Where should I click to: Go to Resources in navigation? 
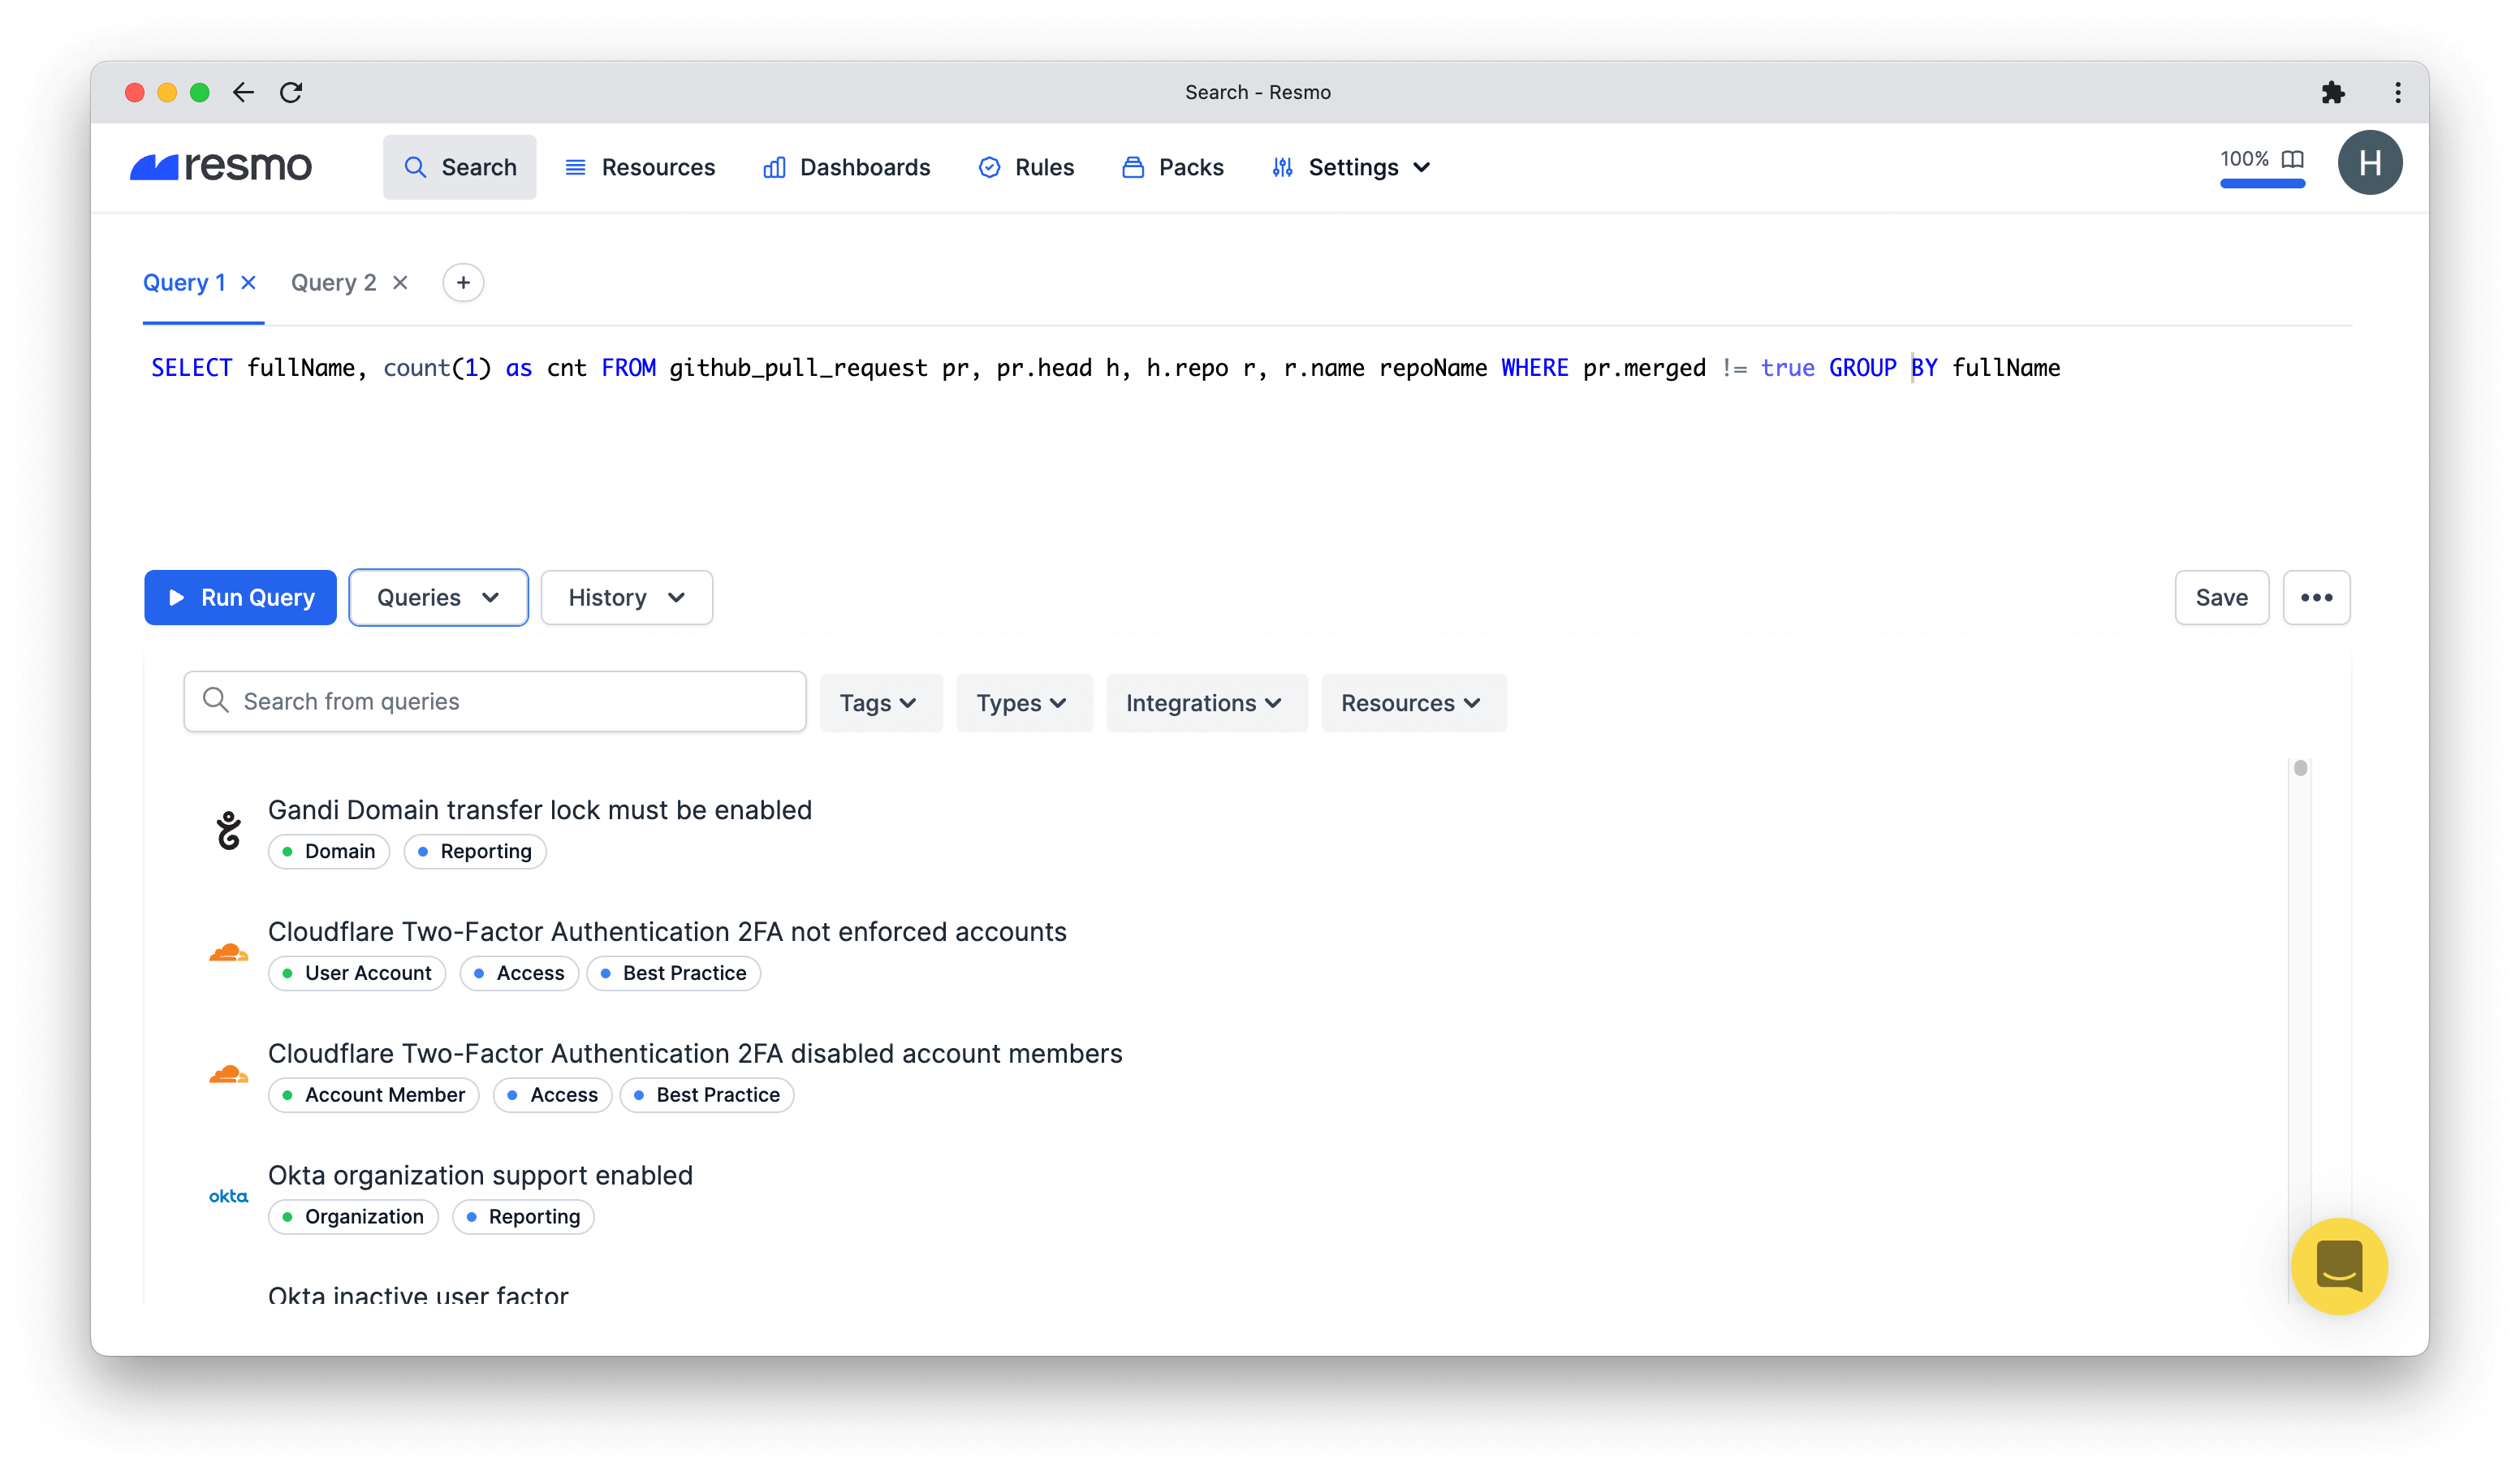[640, 167]
